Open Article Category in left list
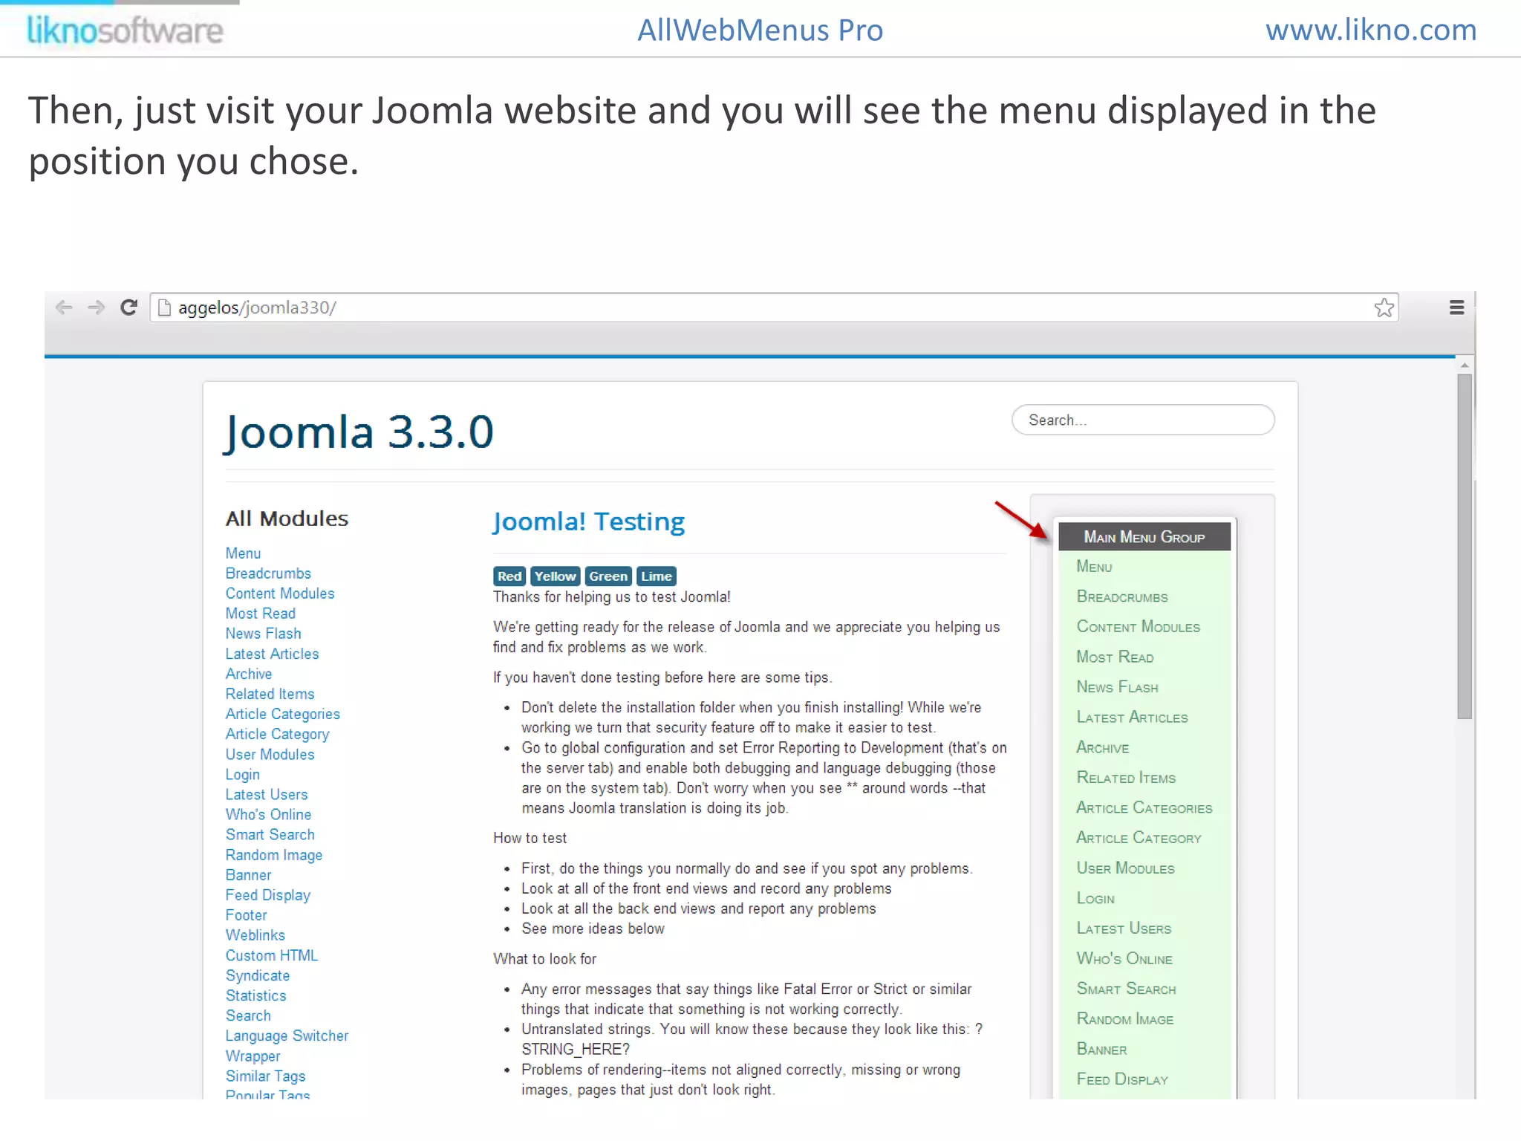 278,734
